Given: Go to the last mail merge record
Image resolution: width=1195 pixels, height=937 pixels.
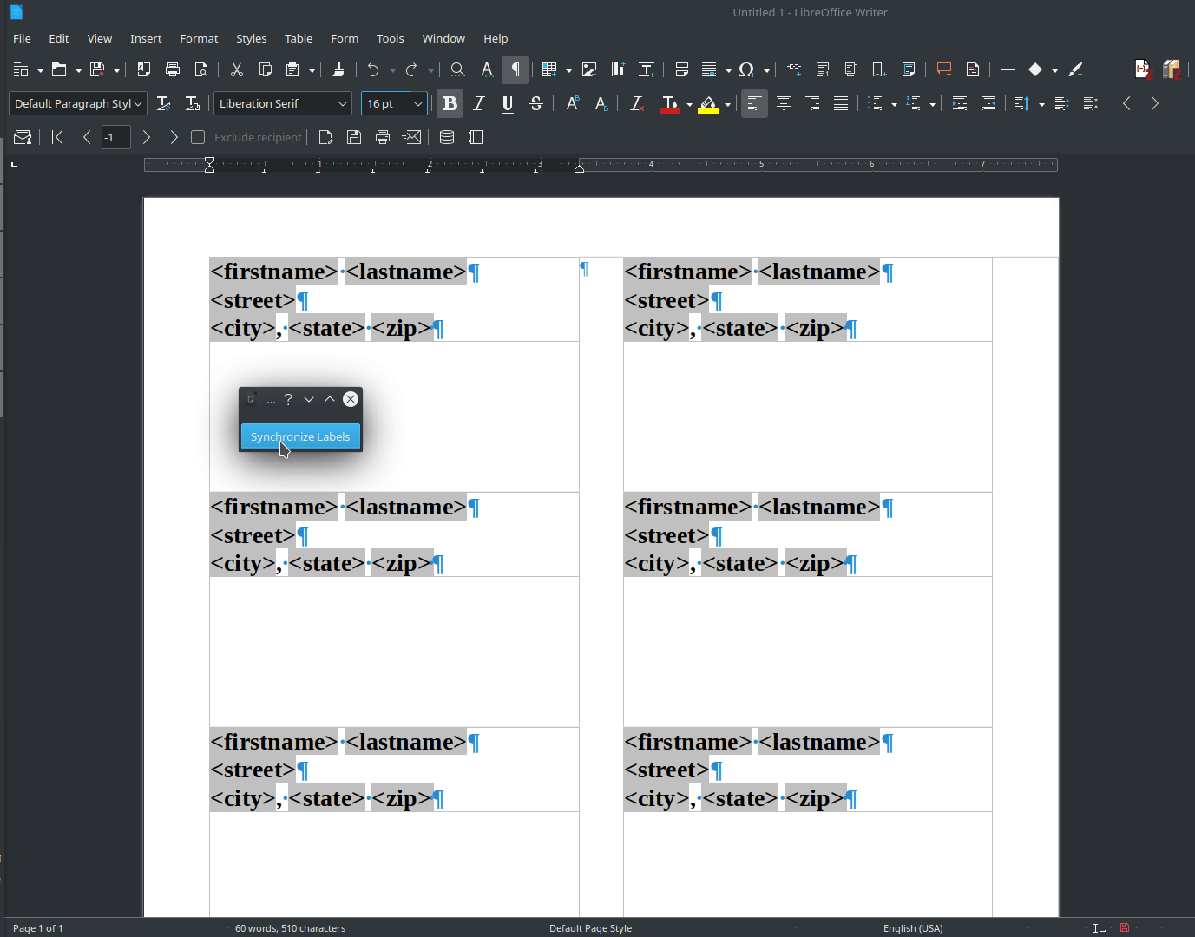Looking at the screenshot, I should (175, 137).
